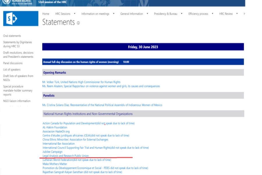Open the Presidency & Bureau menu
Screen dimensions: 262x175
click(x=166, y=14)
